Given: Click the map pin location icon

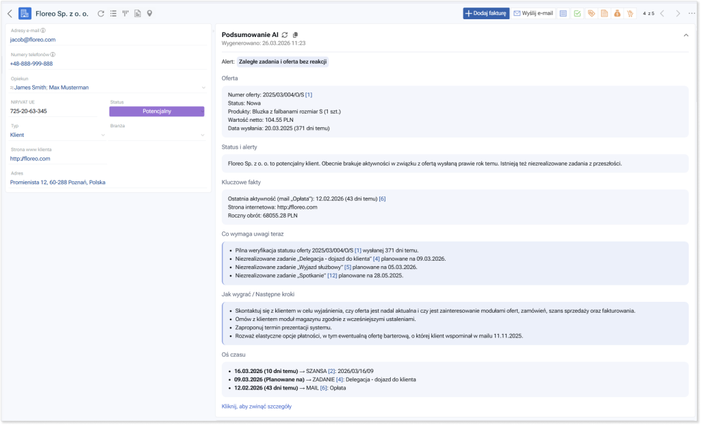Looking at the screenshot, I should coord(149,13).
